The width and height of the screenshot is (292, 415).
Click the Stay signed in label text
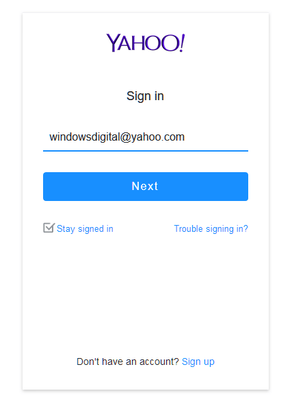[85, 228]
